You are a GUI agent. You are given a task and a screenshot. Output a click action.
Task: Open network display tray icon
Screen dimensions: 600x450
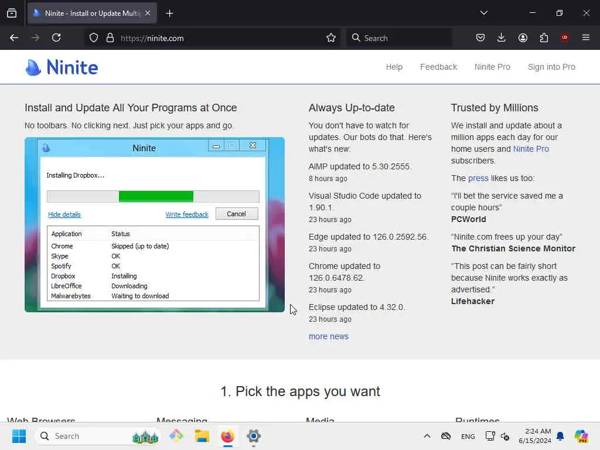pyautogui.click(x=490, y=436)
